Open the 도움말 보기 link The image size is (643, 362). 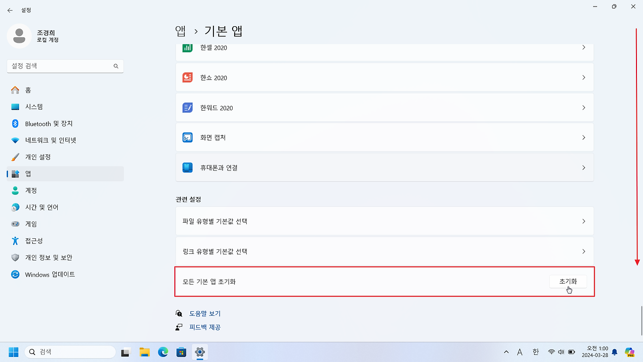[x=205, y=314]
